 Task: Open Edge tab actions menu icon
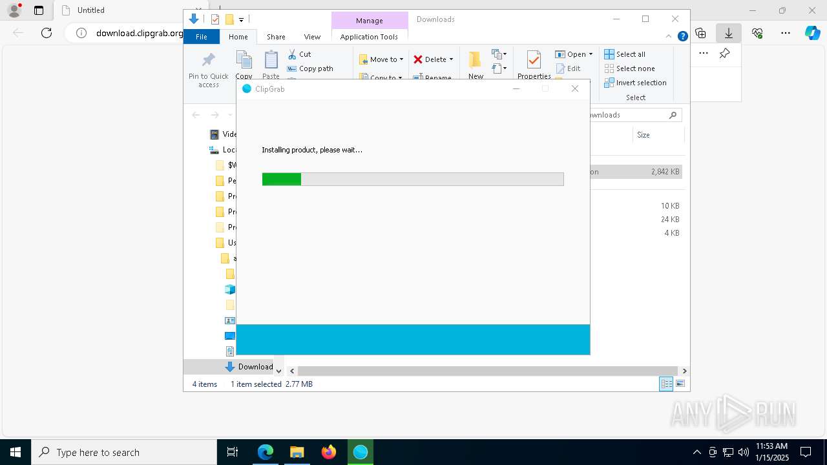(38, 10)
